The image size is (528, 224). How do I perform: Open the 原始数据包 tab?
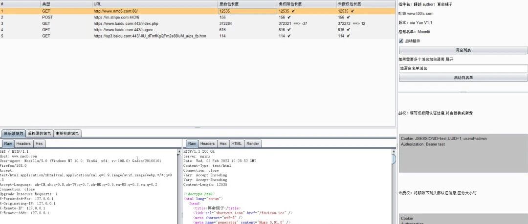pos(13,134)
